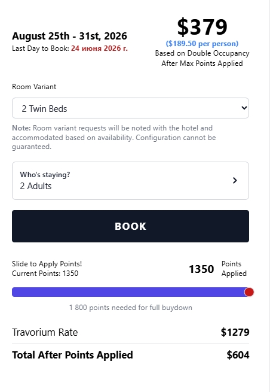The width and height of the screenshot is (270, 392).
Task: Click the Room Variant dropdown arrow
Action: (x=244, y=108)
